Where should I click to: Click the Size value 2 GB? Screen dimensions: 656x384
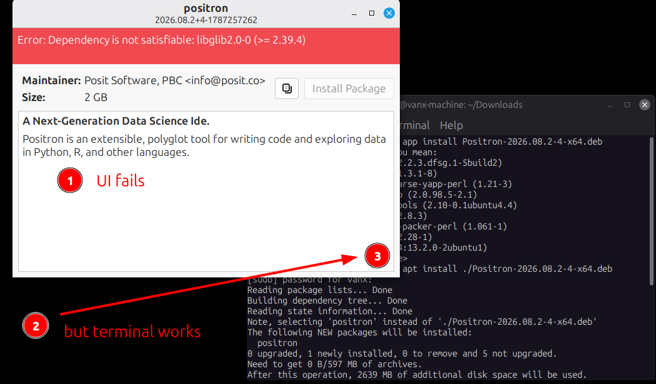click(x=96, y=97)
